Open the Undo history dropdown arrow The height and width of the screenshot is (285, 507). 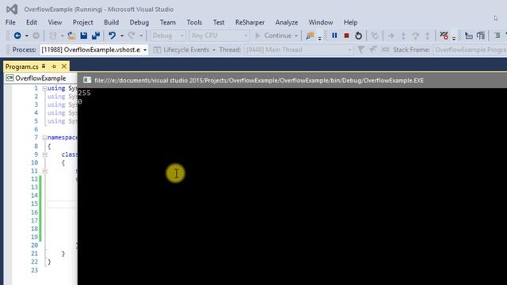tap(122, 36)
